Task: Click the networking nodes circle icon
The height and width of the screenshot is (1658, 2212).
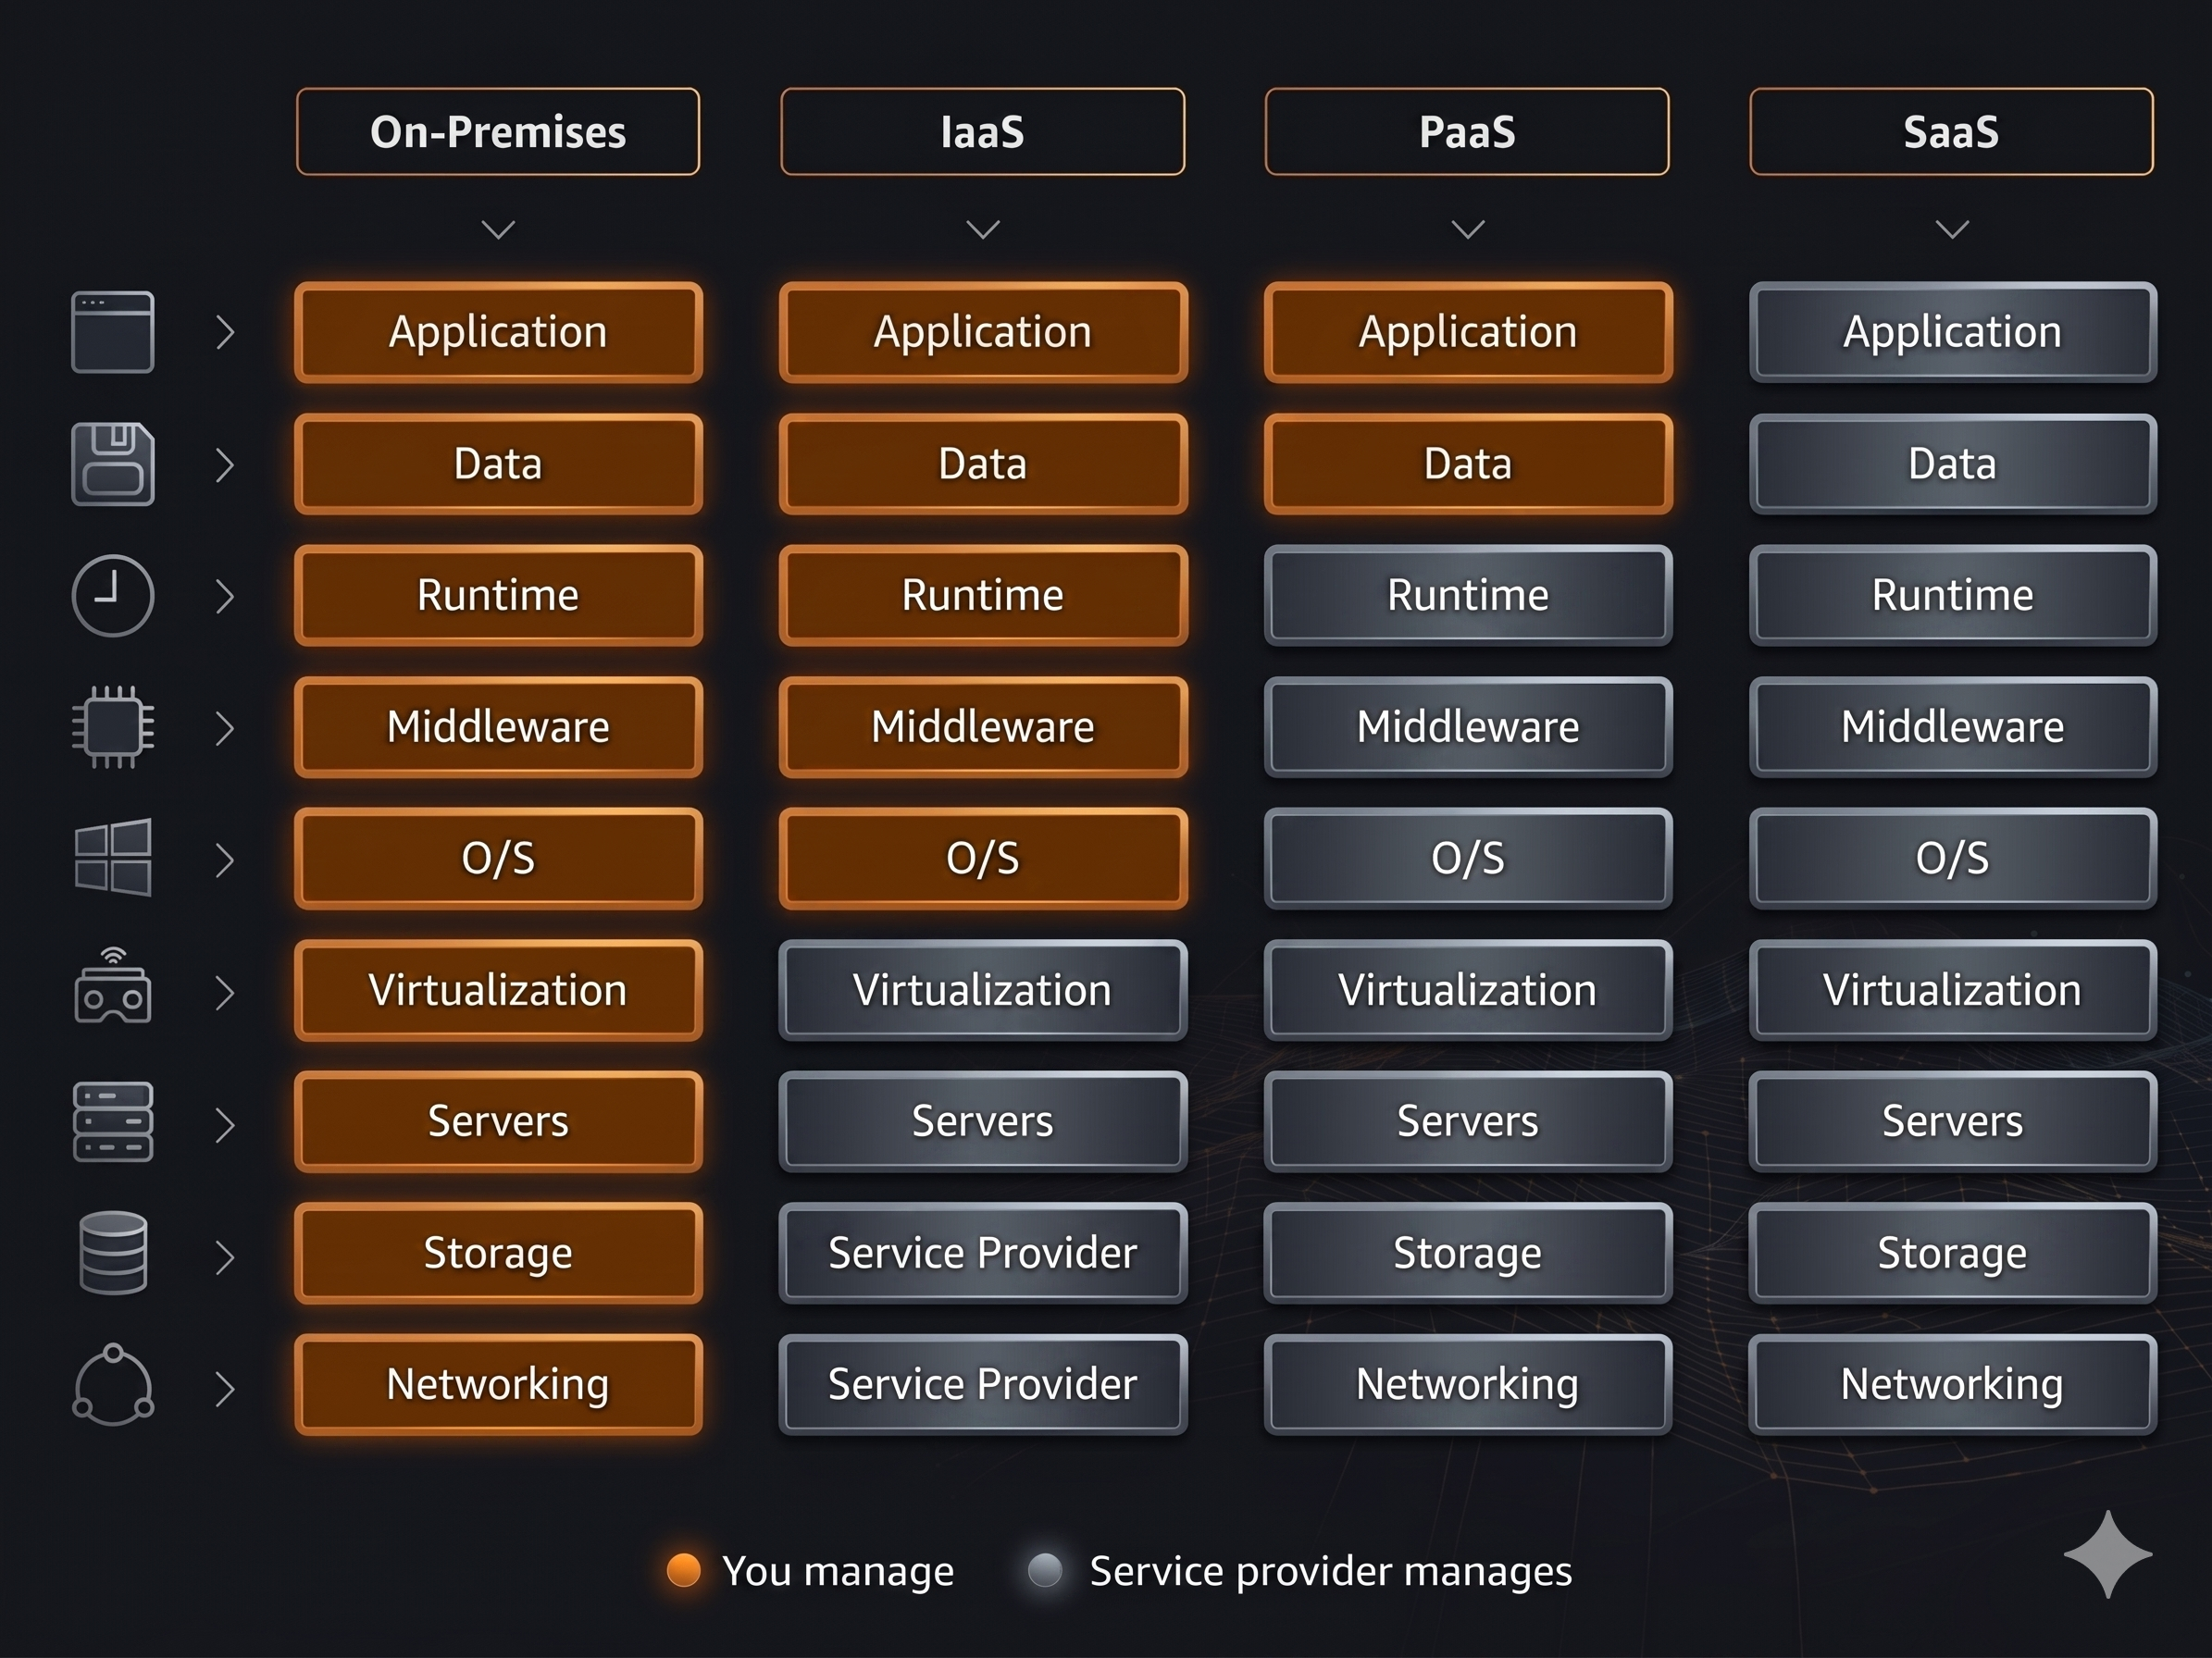Action: pos(113,1384)
